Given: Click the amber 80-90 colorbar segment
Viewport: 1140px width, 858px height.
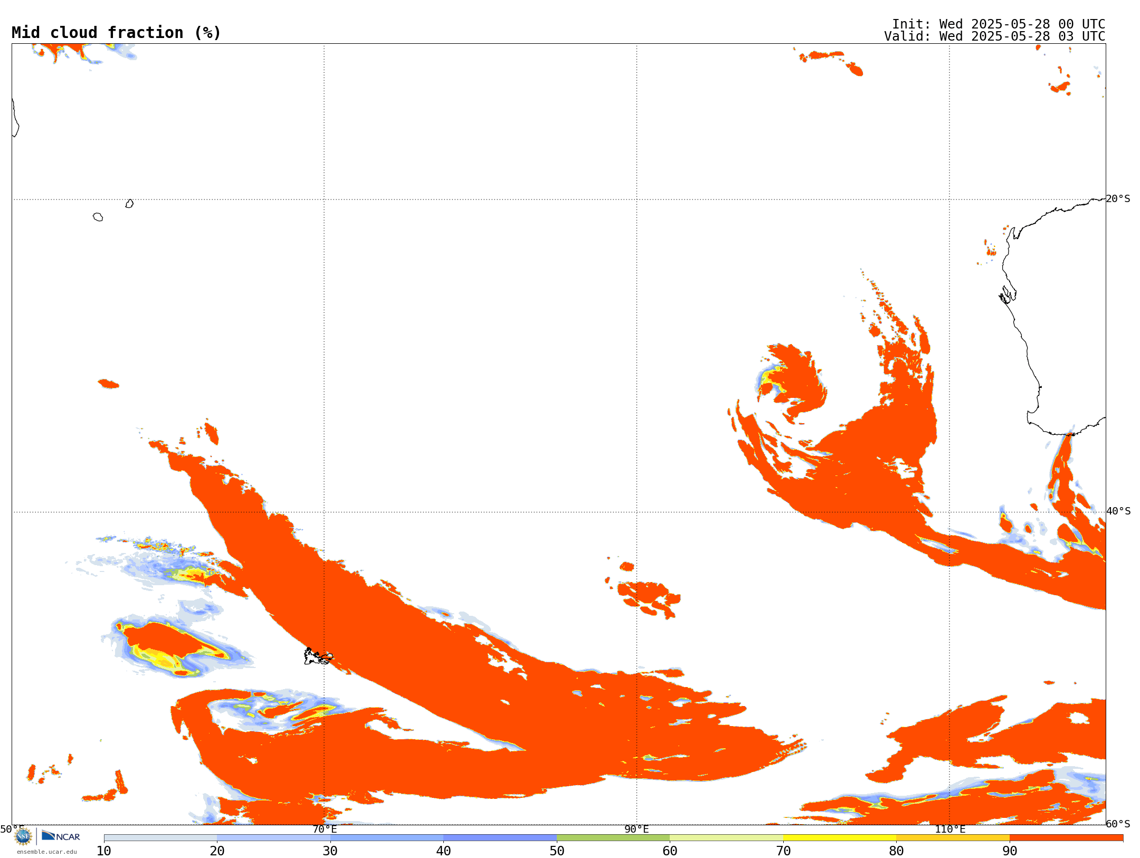Looking at the screenshot, I should point(953,838).
